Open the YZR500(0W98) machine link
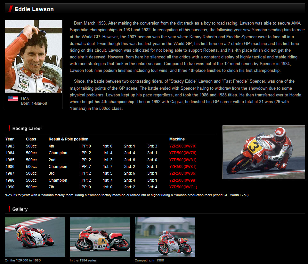 click(x=183, y=180)
